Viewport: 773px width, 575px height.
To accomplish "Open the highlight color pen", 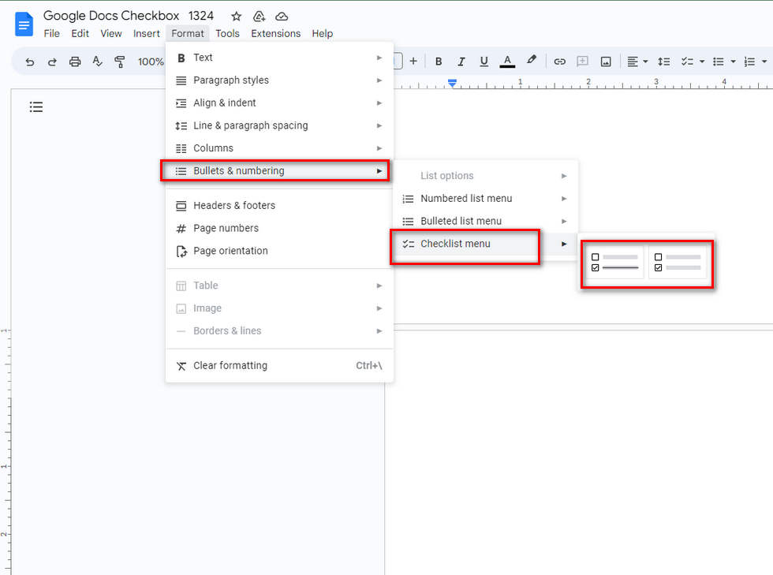I will pyautogui.click(x=531, y=60).
